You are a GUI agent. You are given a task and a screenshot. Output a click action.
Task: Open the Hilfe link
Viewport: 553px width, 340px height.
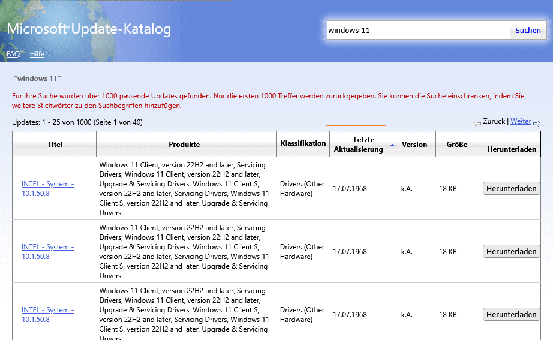(37, 54)
